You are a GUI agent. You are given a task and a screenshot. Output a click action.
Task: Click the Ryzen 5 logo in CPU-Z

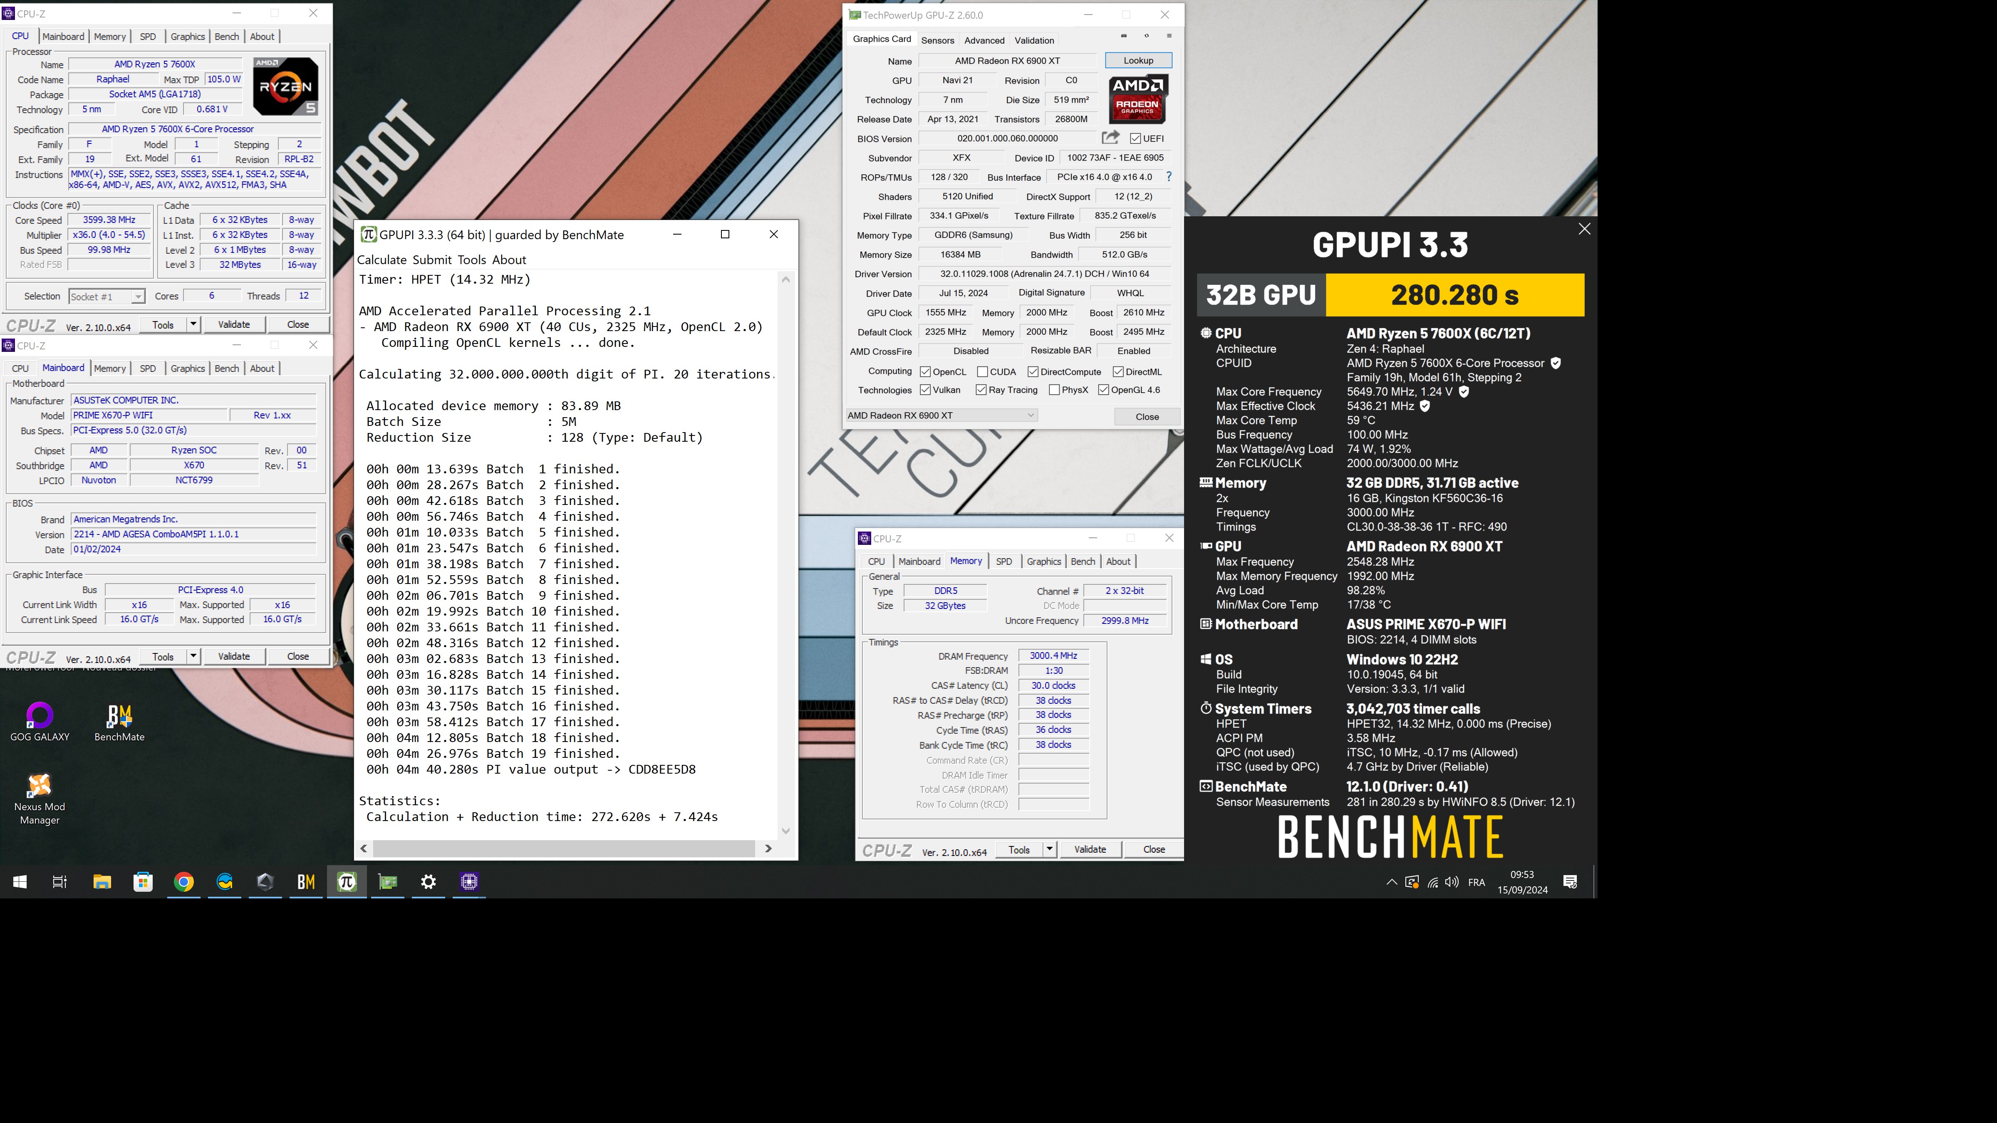[x=285, y=86]
